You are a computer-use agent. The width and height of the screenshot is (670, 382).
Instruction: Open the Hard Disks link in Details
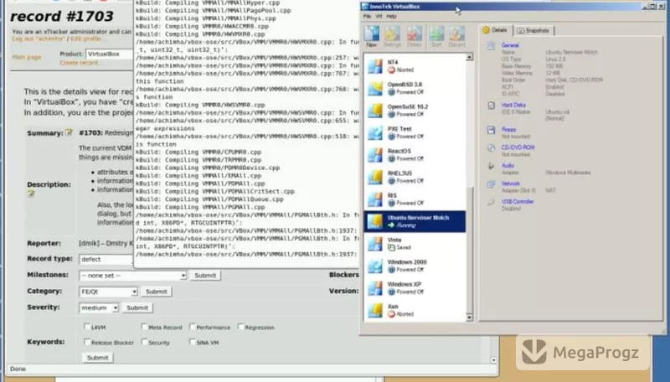pos(513,105)
